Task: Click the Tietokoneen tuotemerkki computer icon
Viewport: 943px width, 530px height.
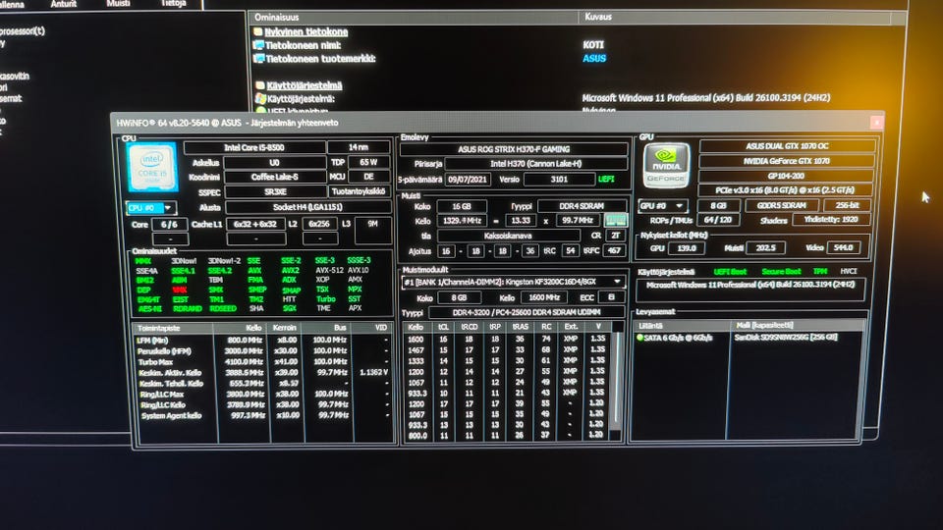Action: (258, 58)
